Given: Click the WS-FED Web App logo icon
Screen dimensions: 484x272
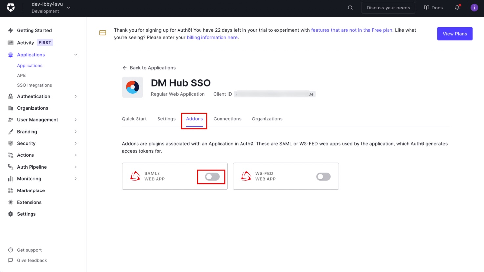Looking at the screenshot, I should [x=246, y=176].
